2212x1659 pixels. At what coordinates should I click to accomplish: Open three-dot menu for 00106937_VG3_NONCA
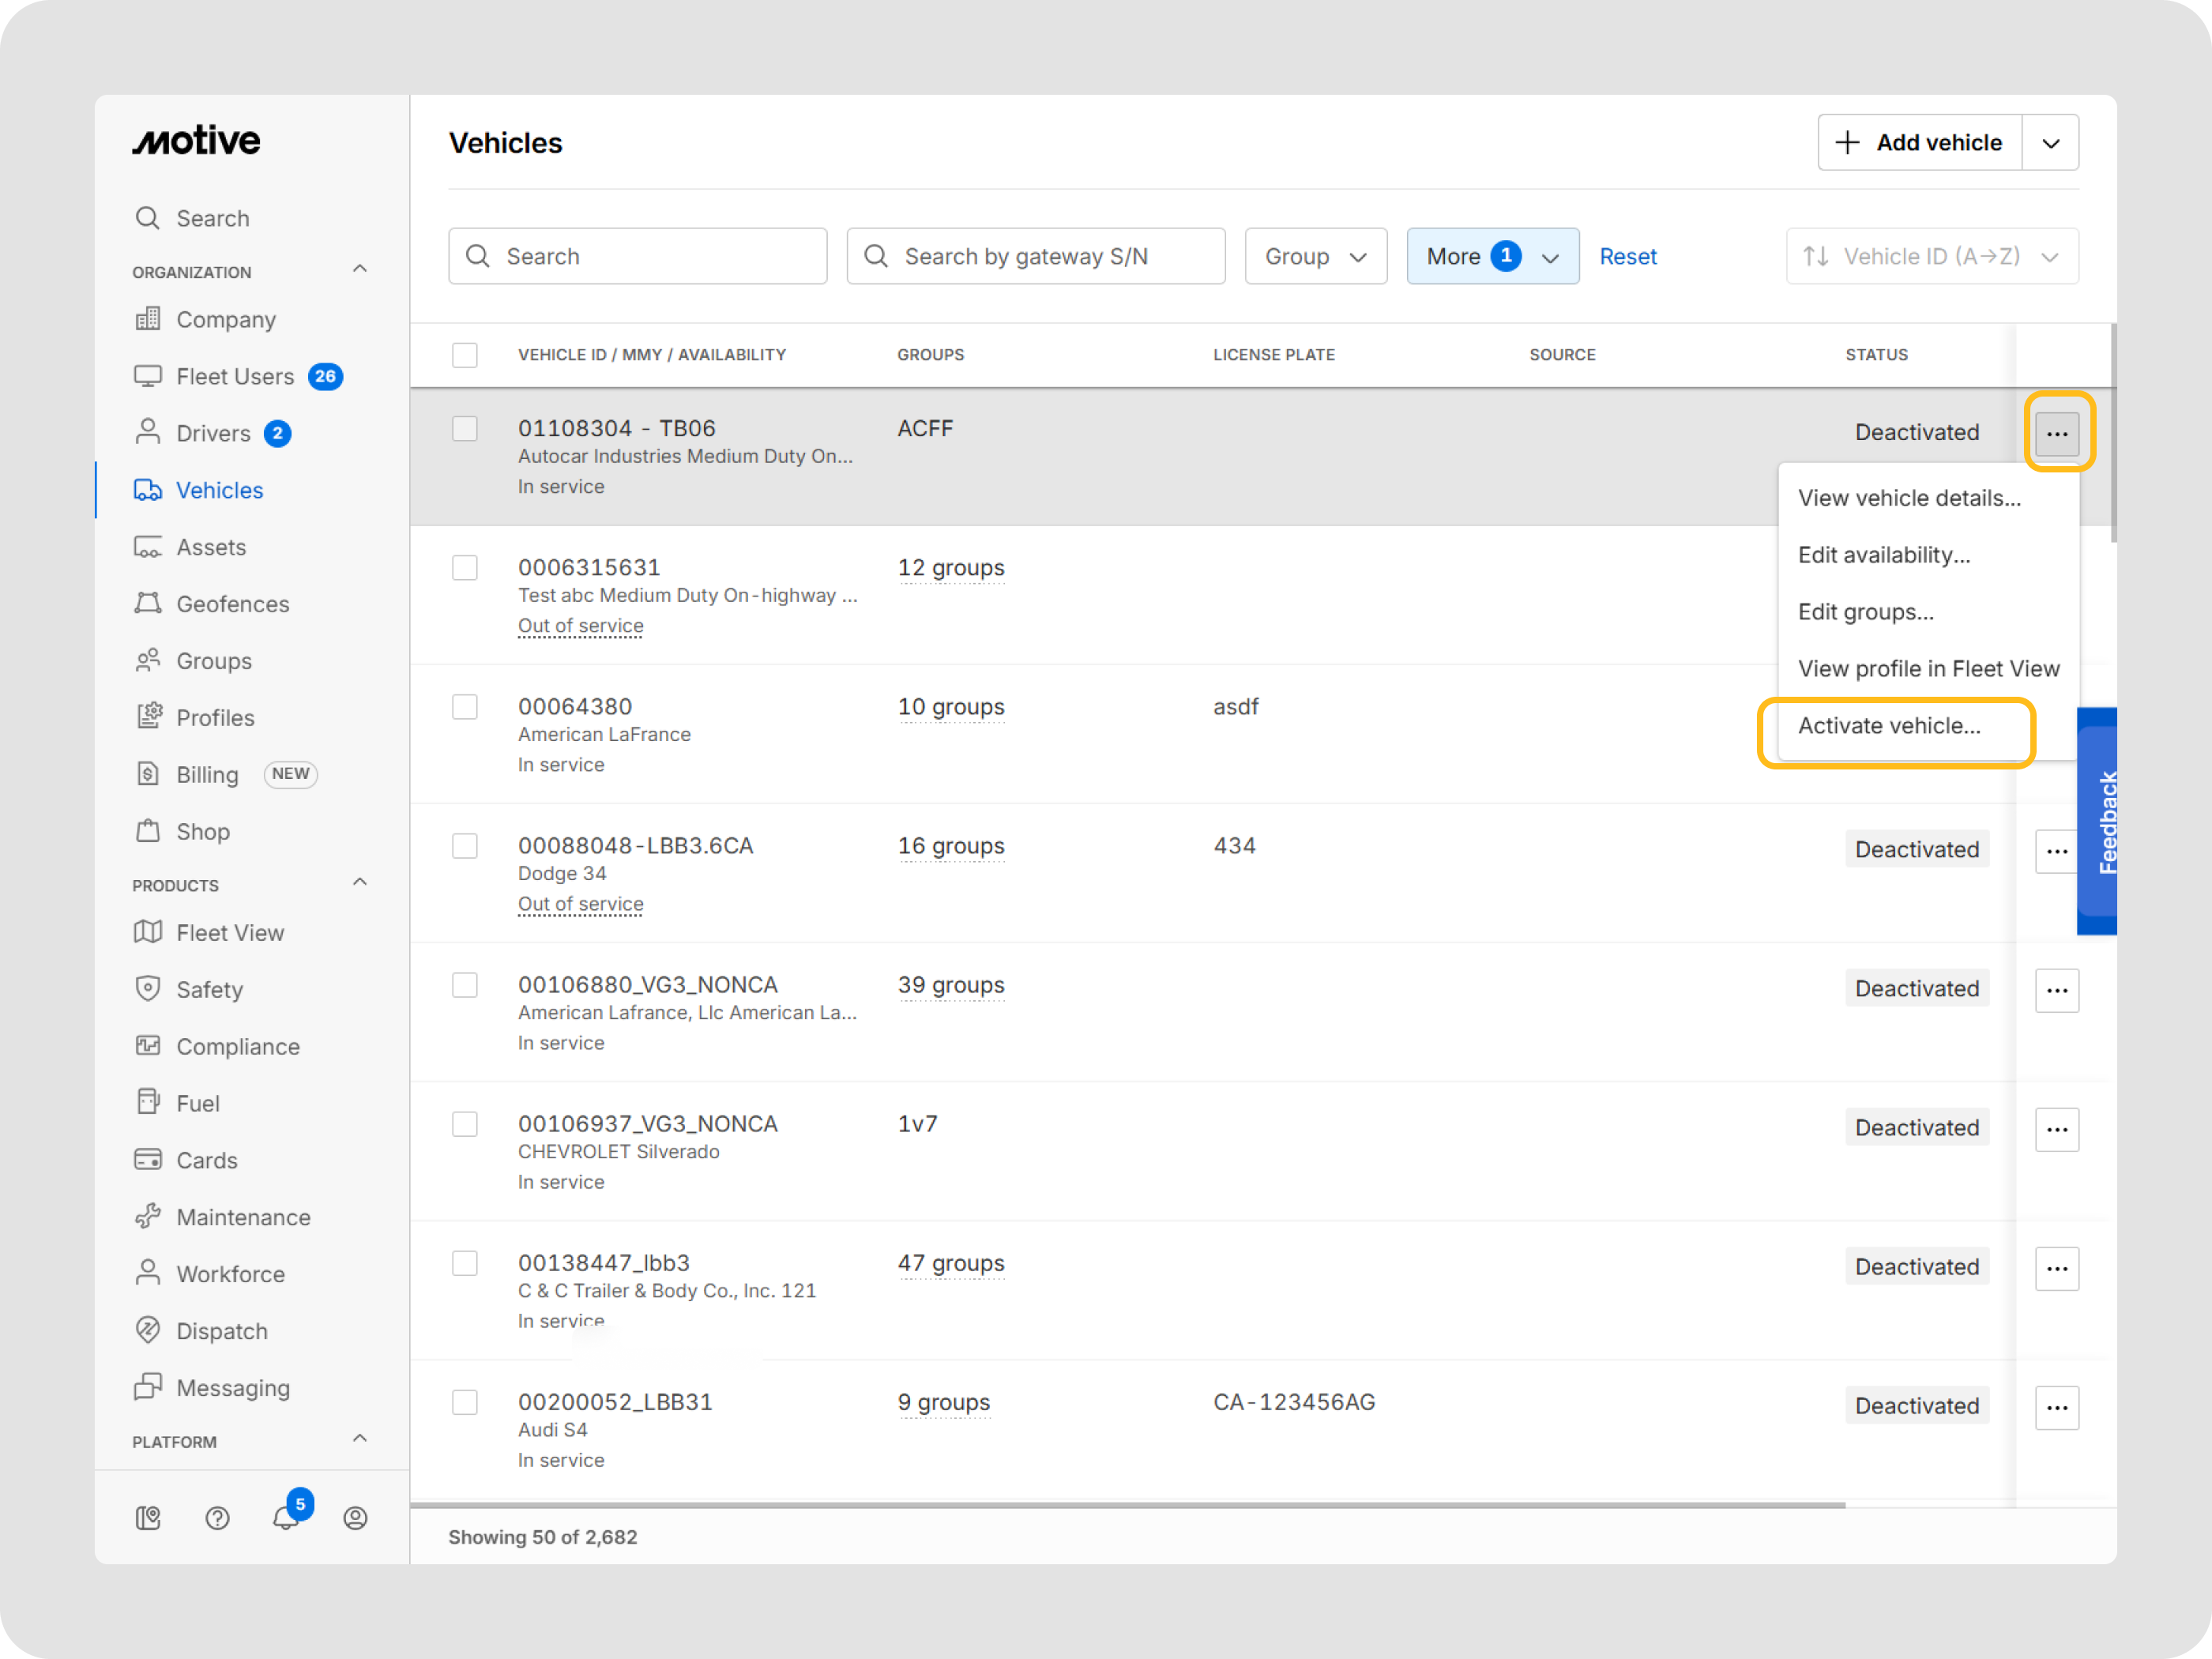point(2056,1129)
